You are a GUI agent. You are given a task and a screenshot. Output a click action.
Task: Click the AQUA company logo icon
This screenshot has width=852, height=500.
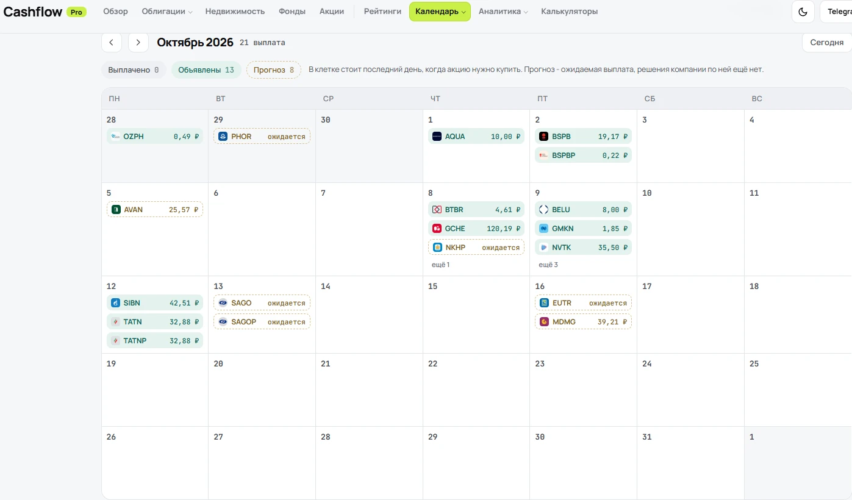tap(437, 137)
